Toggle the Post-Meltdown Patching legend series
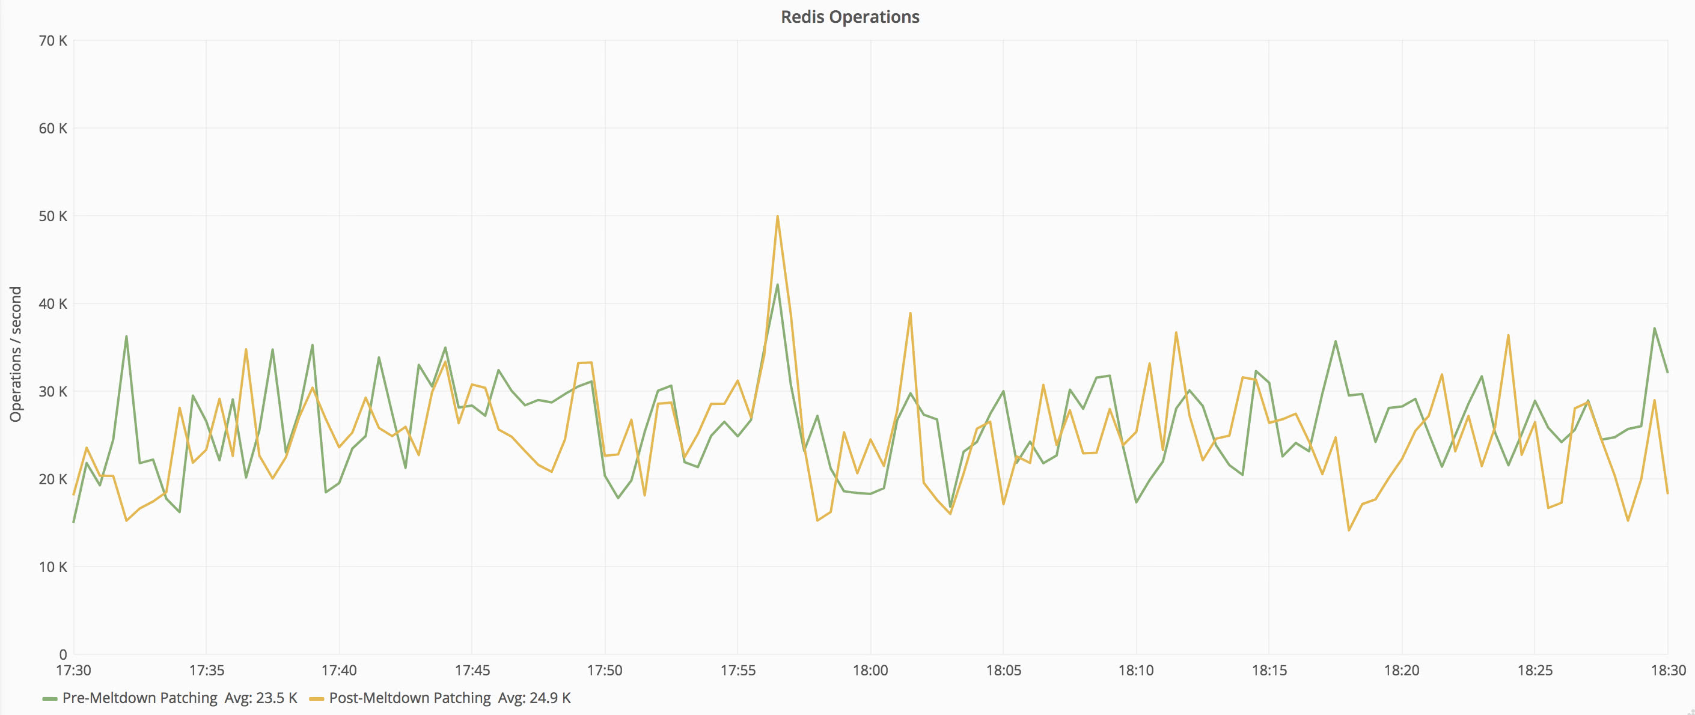The image size is (1695, 715). coord(409,698)
